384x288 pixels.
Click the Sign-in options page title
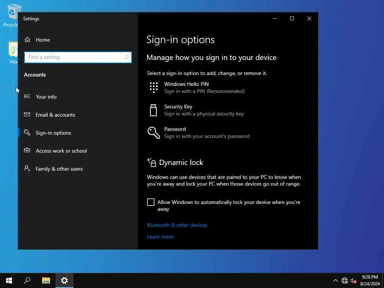[x=180, y=40]
